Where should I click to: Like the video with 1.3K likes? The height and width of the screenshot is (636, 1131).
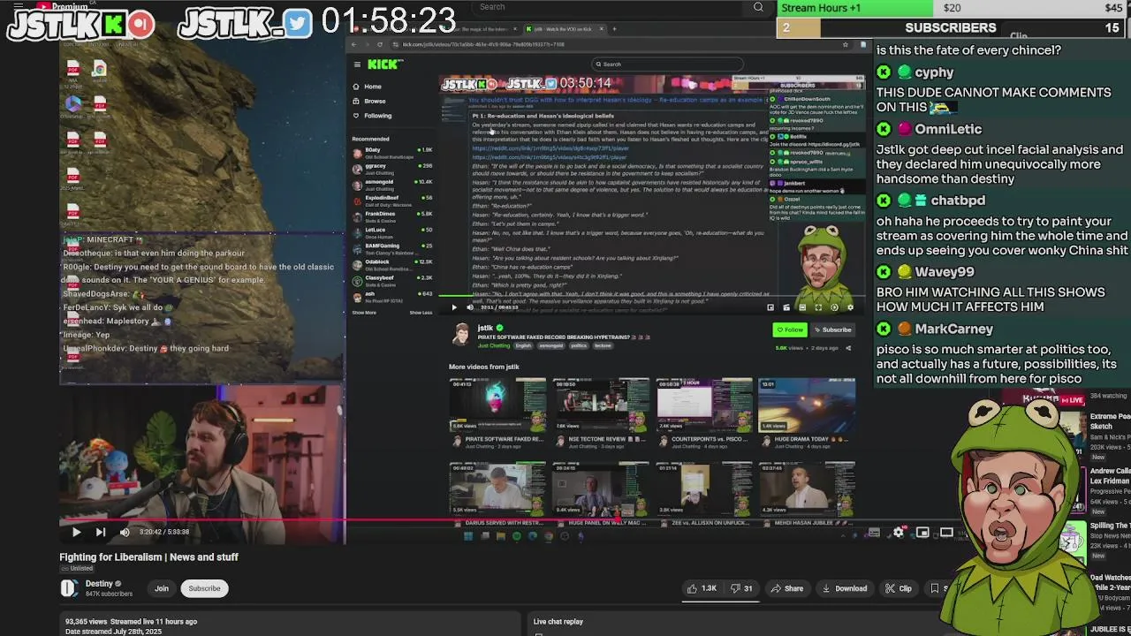tap(702, 588)
